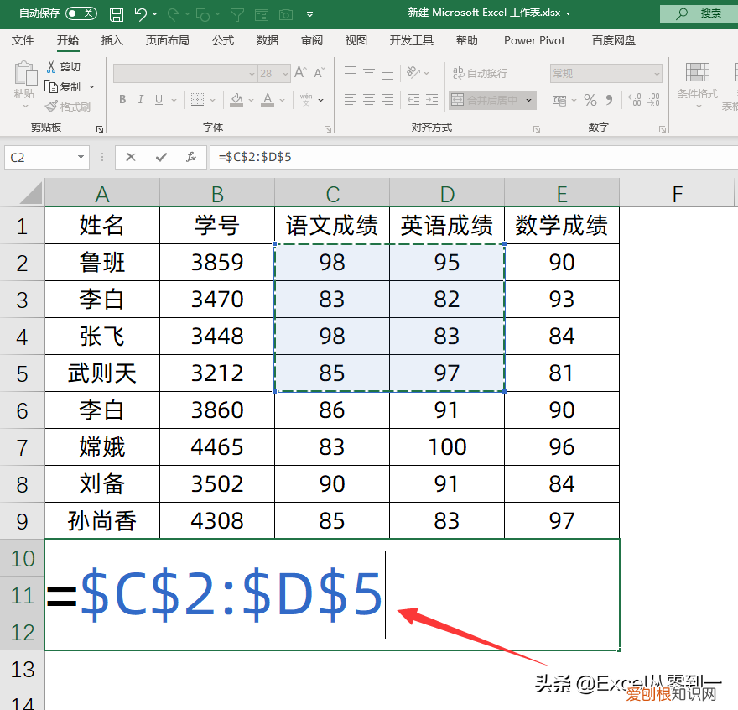Apply bold formatting to selected cells
The height and width of the screenshot is (710, 738).
click(122, 99)
